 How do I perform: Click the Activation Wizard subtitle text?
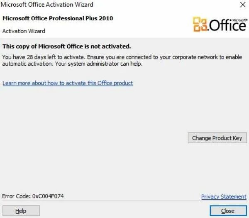click(x=24, y=31)
